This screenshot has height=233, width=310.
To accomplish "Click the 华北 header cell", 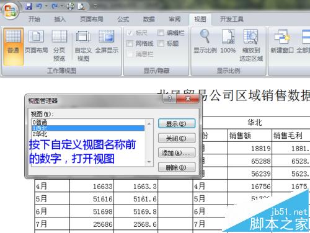I will pos(255,123).
